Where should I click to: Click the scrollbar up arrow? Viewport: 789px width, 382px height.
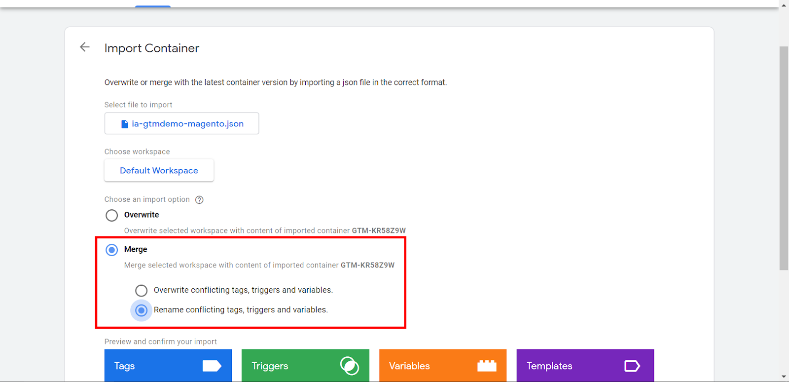[784, 5]
